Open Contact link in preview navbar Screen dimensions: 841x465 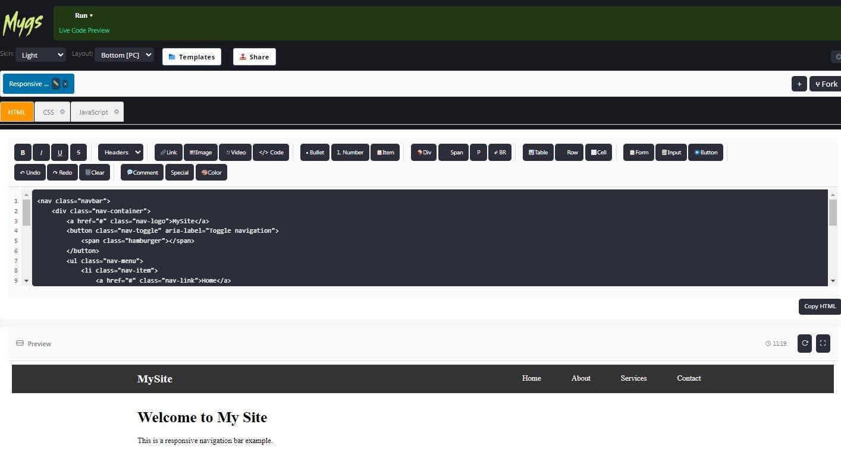[689, 378]
